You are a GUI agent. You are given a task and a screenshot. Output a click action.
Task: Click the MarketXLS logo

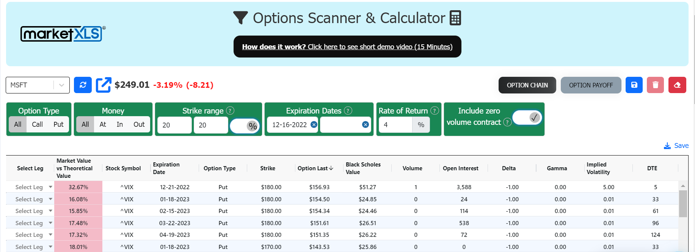tap(63, 34)
